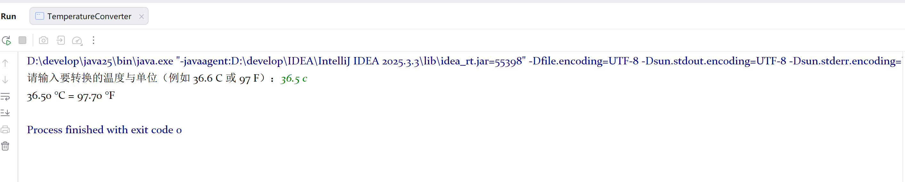Click the arrow-into-box icon in the toolbar
This screenshot has height=182, width=905.
[61, 40]
